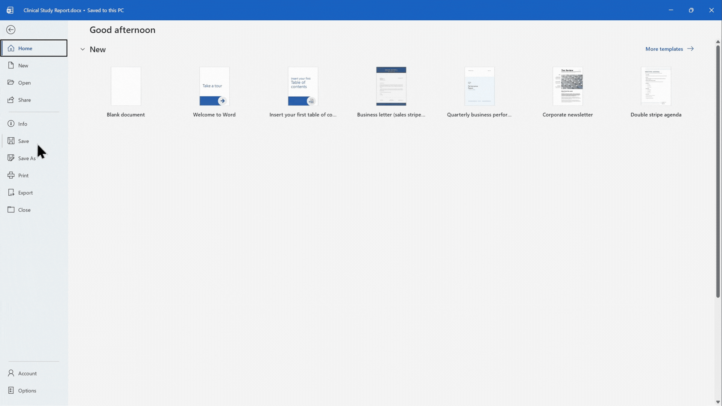Create a Blank document from thumbnail
The width and height of the screenshot is (722, 406).
[x=126, y=86]
